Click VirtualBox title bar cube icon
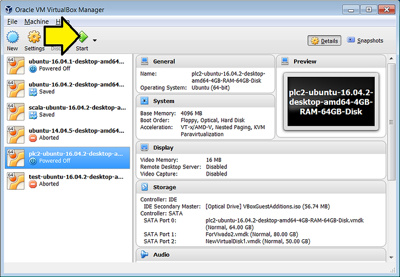This screenshot has height=277, width=400. click(9, 9)
